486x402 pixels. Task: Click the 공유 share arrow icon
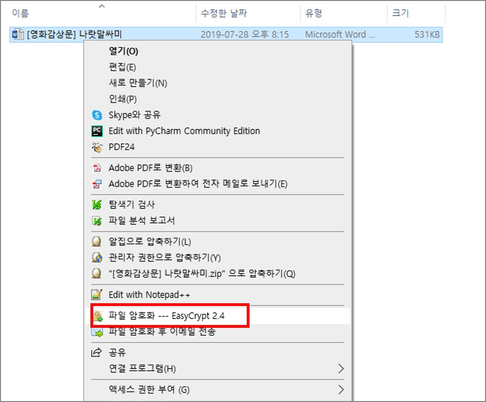tap(96, 352)
